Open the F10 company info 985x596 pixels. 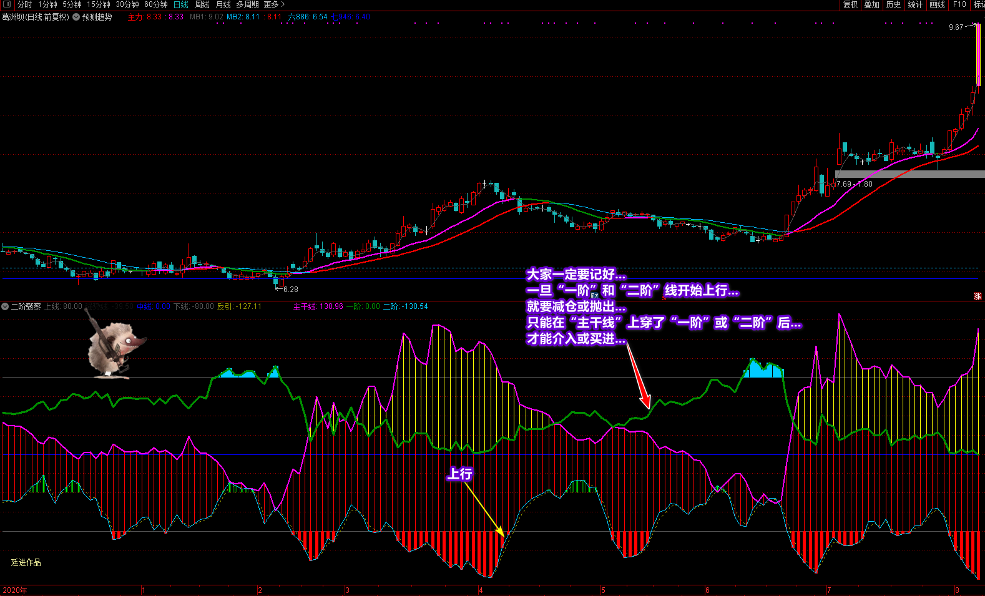(x=959, y=4)
